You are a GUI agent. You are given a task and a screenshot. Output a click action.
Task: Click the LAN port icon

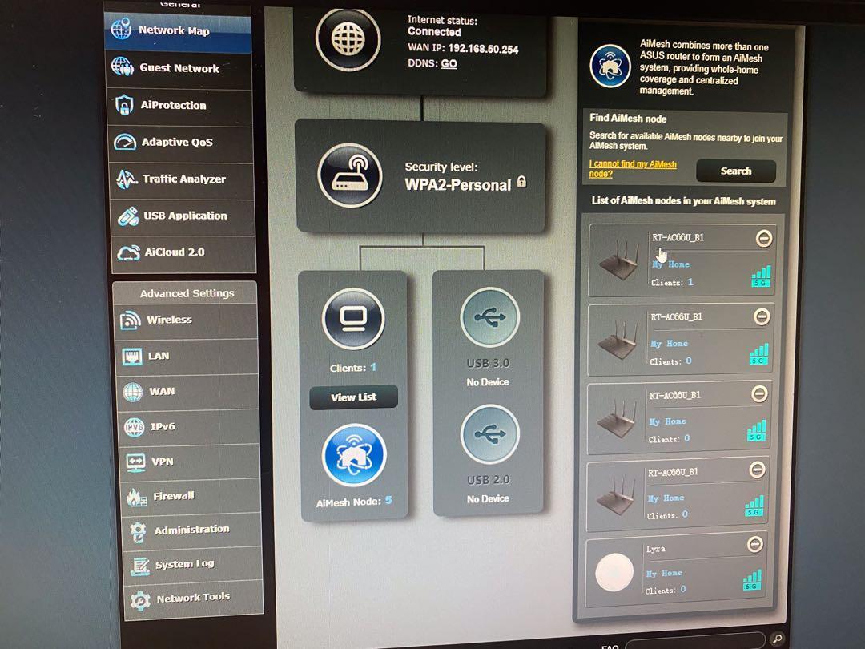(132, 356)
